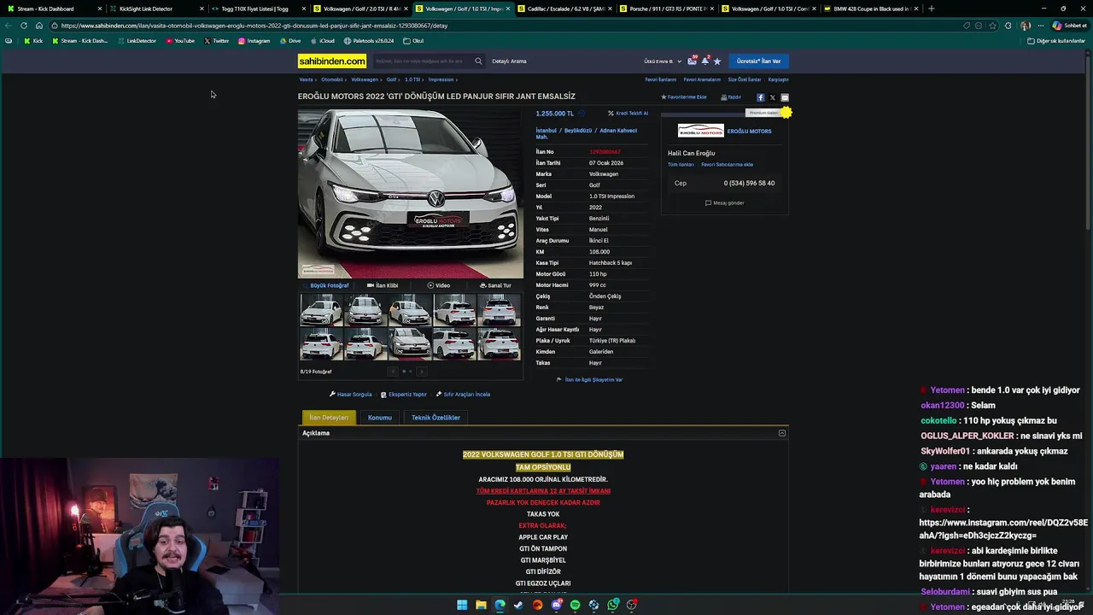Click Ücretsiz İlan Ver button

[759, 61]
